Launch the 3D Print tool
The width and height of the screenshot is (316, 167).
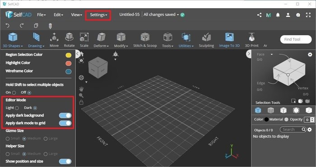[251, 40]
